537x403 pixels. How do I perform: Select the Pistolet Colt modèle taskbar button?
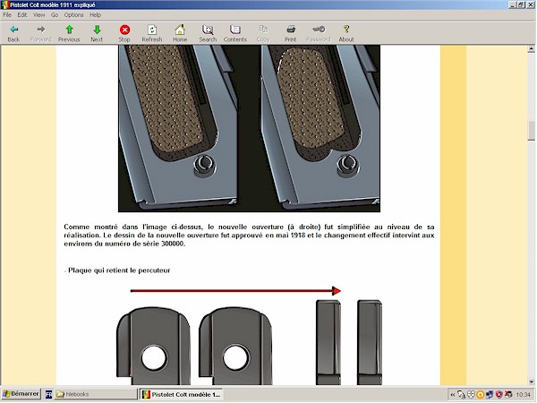[x=182, y=394]
